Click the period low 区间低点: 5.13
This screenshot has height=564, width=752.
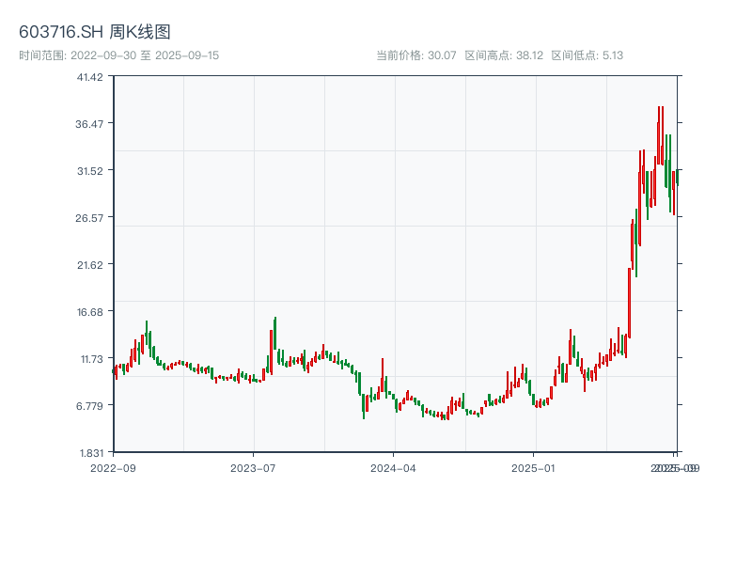click(x=587, y=55)
